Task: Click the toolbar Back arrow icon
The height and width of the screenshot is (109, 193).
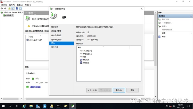Action: 2,8
